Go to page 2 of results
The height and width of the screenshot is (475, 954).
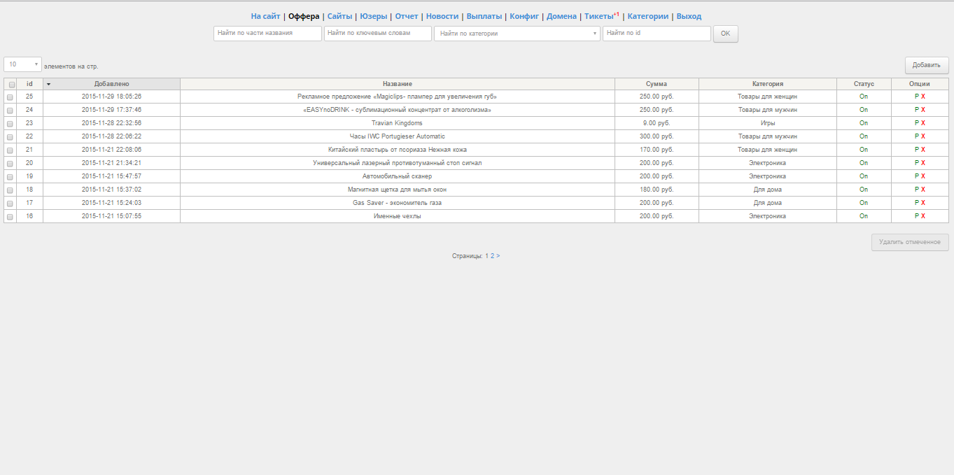(493, 256)
